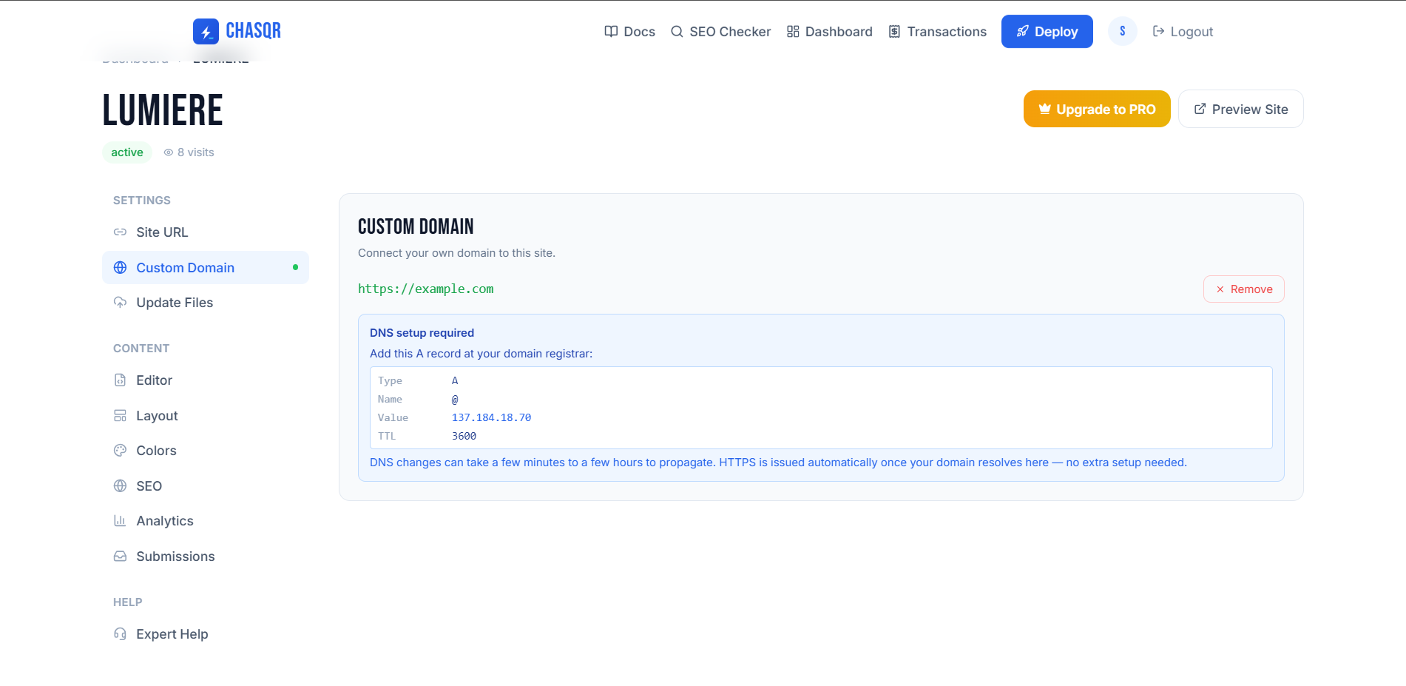Click the green status dot on Custom Domain
The width and height of the screenshot is (1406, 686).
pos(295,268)
